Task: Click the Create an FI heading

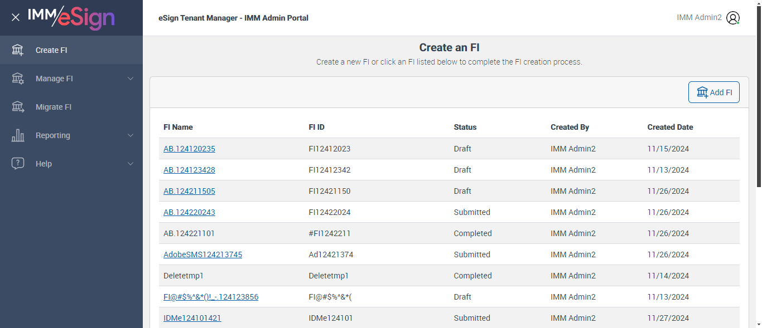Action: click(x=449, y=47)
